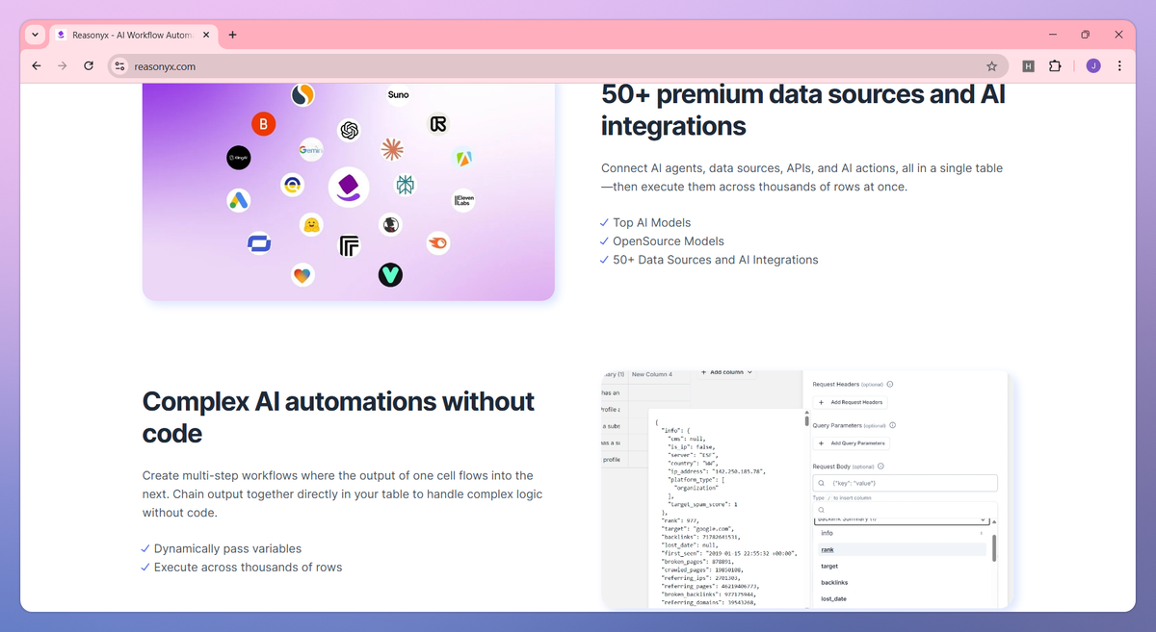Click the blue bracket-shaped logo
The height and width of the screenshot is (632, 1156).
(x=259, y=243)
